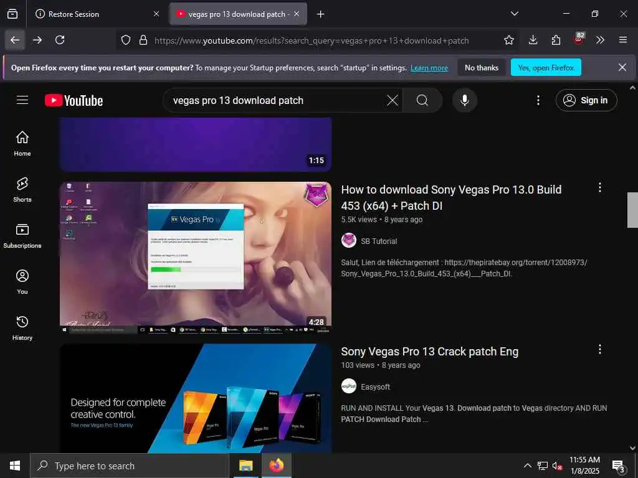
Task: Open Sony Vegas Pro 13 Crack patch Eng title
Action: (x=430, y=352)
